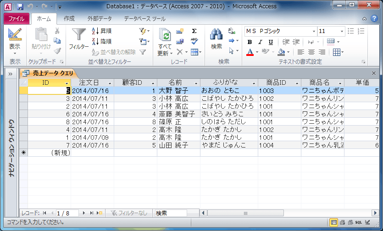Click the Spelling ABC check icon
The height and width of the screenshot is (231, 383).
(194, 41)
